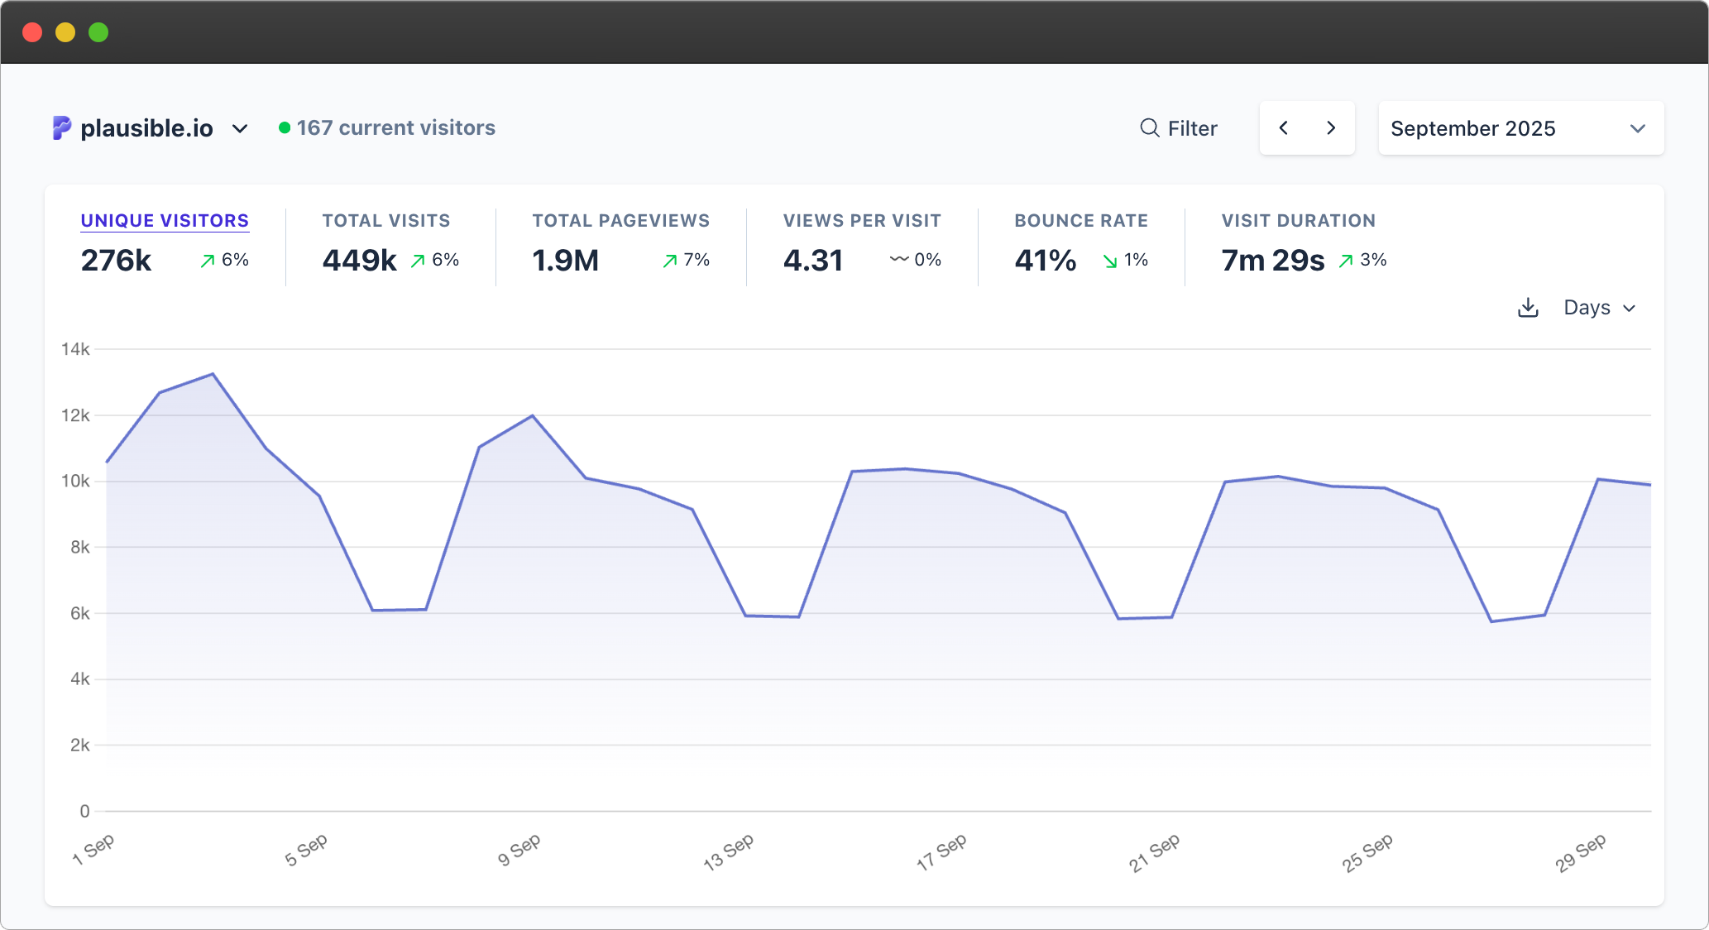This screenshot has height=930, width=1709.
Task: Click the chart peak near 3 Sep
Action: pyautogui.click(x=213, y=374)
